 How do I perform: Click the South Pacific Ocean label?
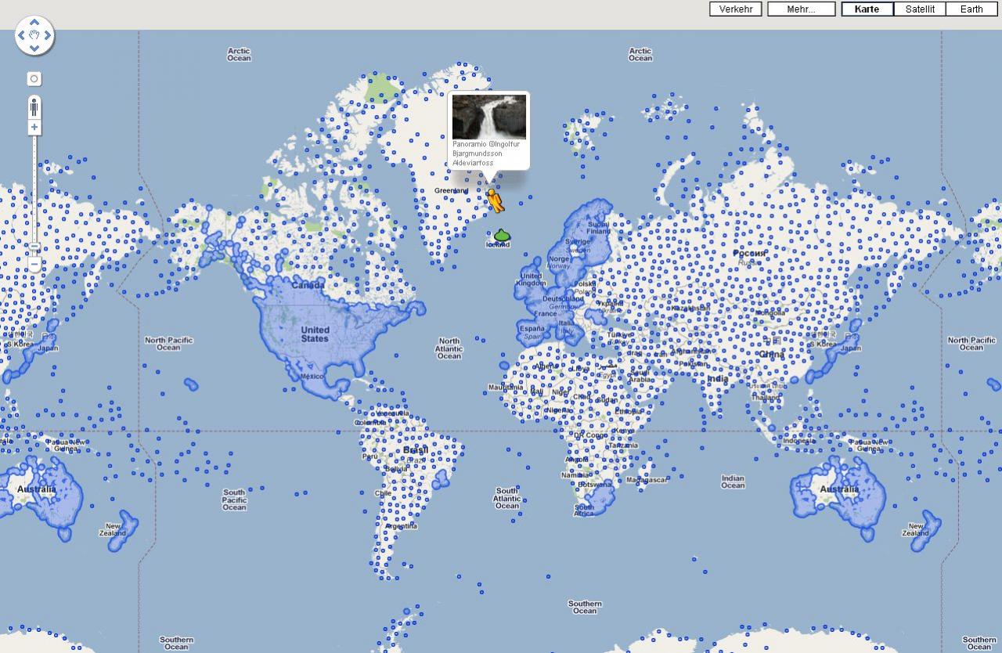pos(234,500)
